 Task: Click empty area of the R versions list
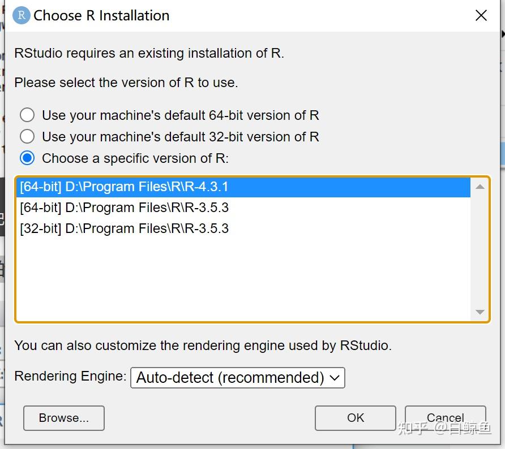[x=226, y=277]
